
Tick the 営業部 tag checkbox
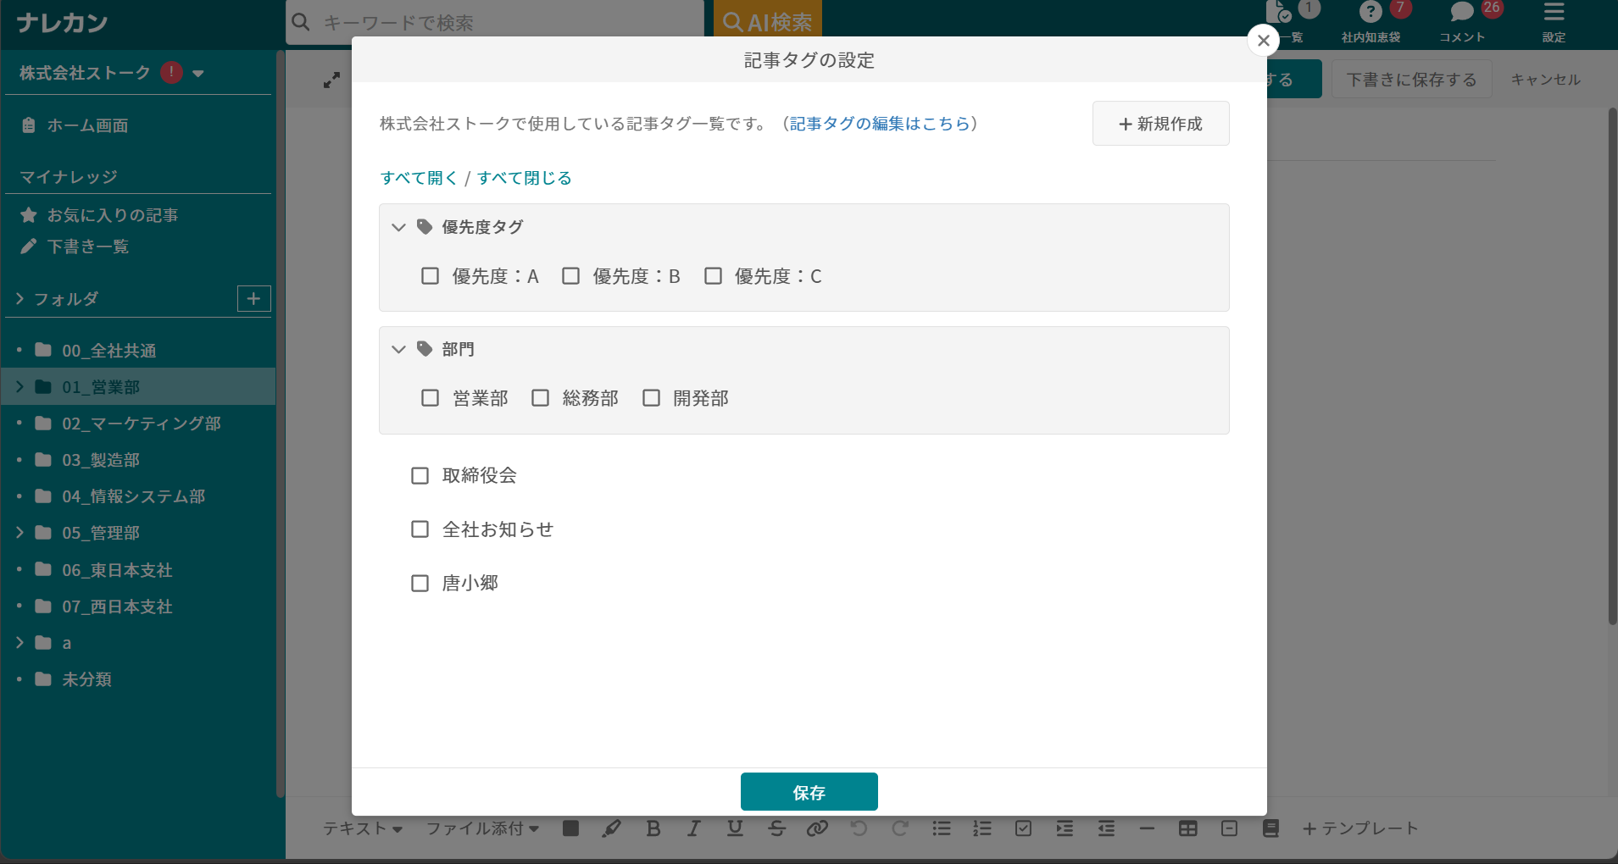click(430, 398)
